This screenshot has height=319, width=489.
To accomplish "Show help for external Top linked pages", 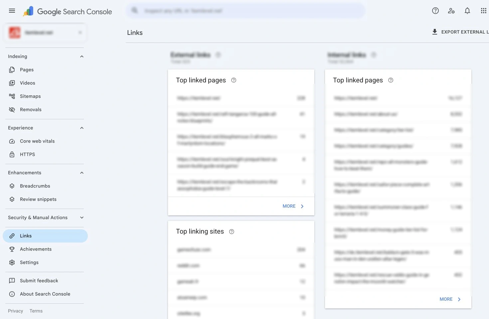I will [234, 80].
